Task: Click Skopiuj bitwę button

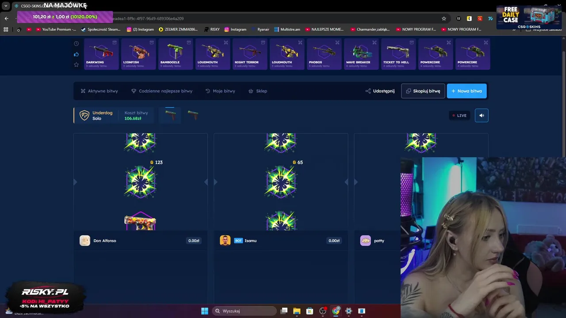Action: [423, 91]
